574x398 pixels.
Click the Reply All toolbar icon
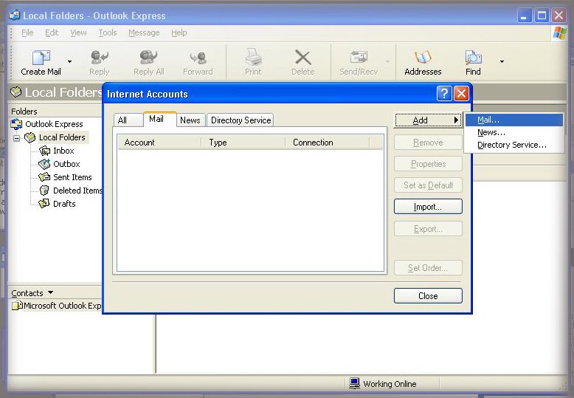click(148, 57)
